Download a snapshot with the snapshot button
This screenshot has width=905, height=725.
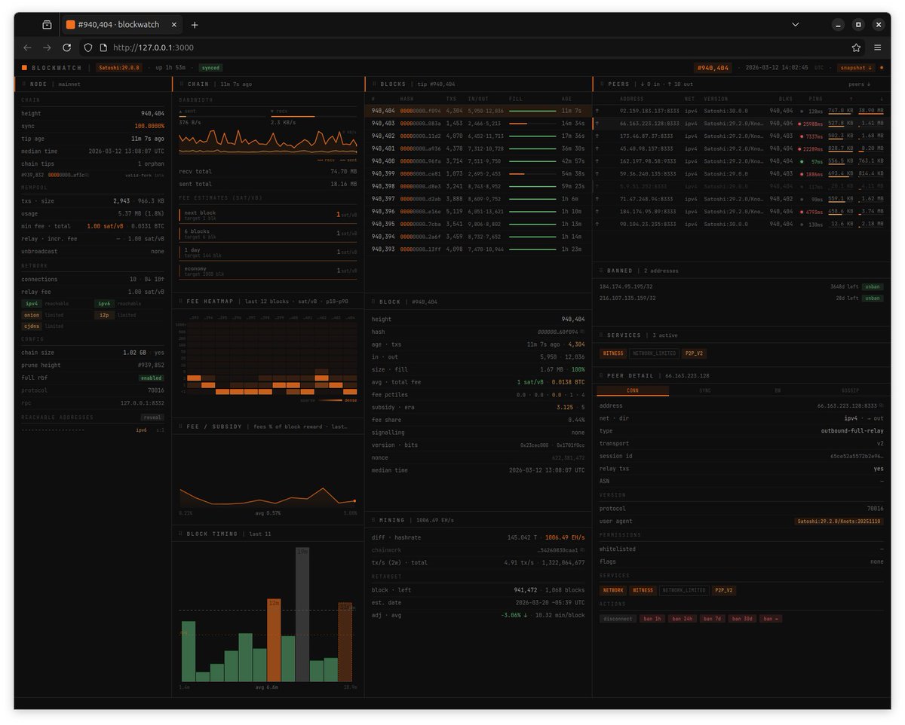(x=857, y=68)
